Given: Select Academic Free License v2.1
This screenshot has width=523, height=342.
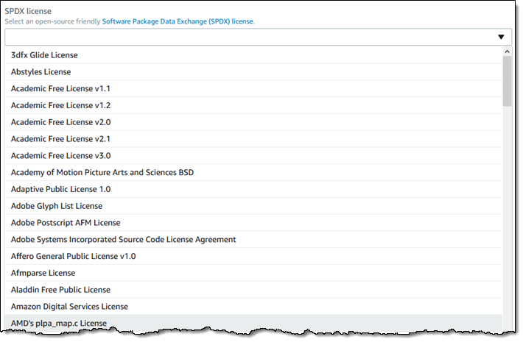Looking at the screenshot, I should pos(60,139).
